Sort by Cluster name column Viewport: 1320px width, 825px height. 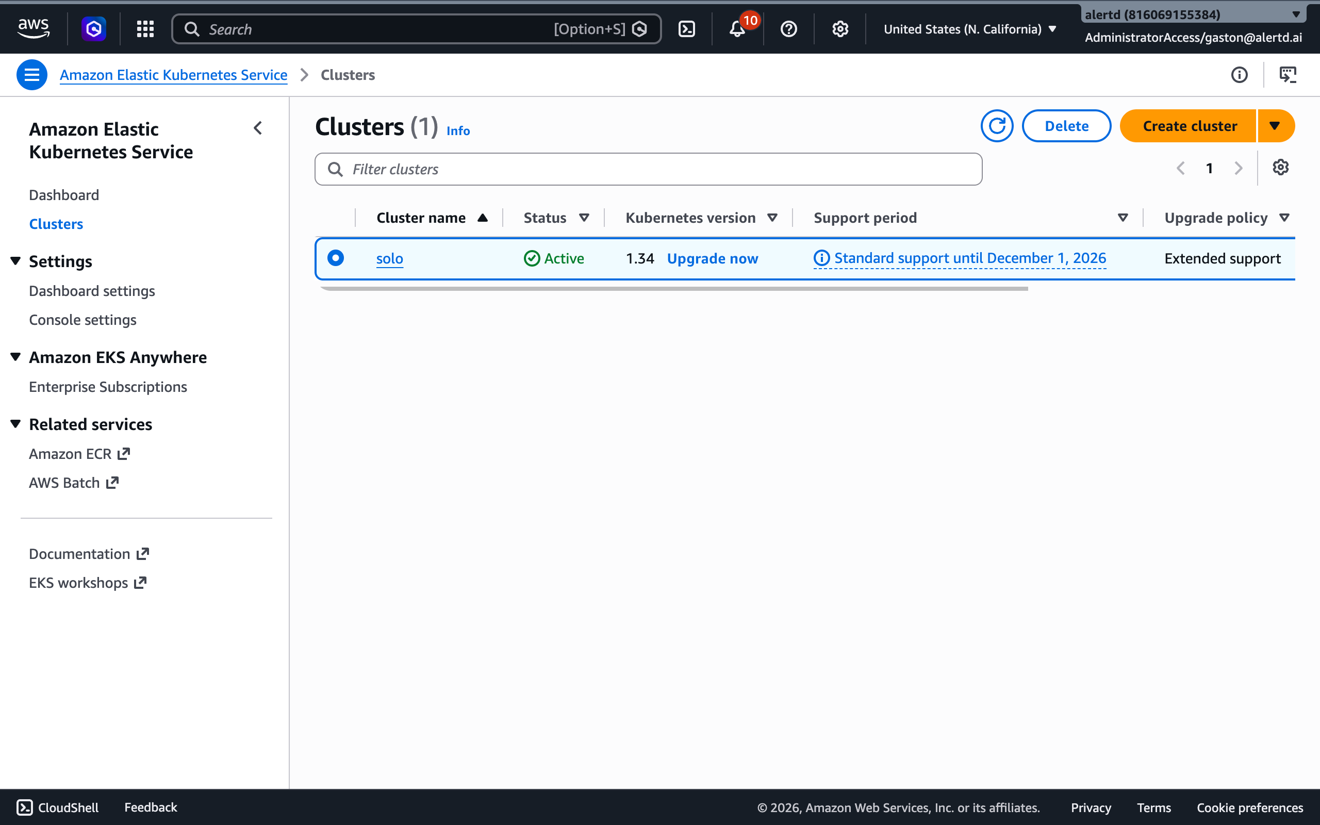coord(432,218)
